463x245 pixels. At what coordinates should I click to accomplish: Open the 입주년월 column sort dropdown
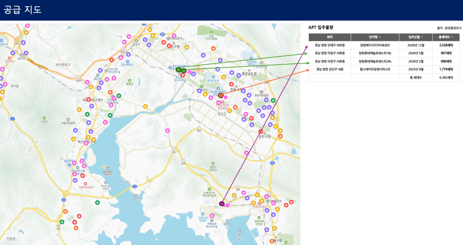pos(423,37)
